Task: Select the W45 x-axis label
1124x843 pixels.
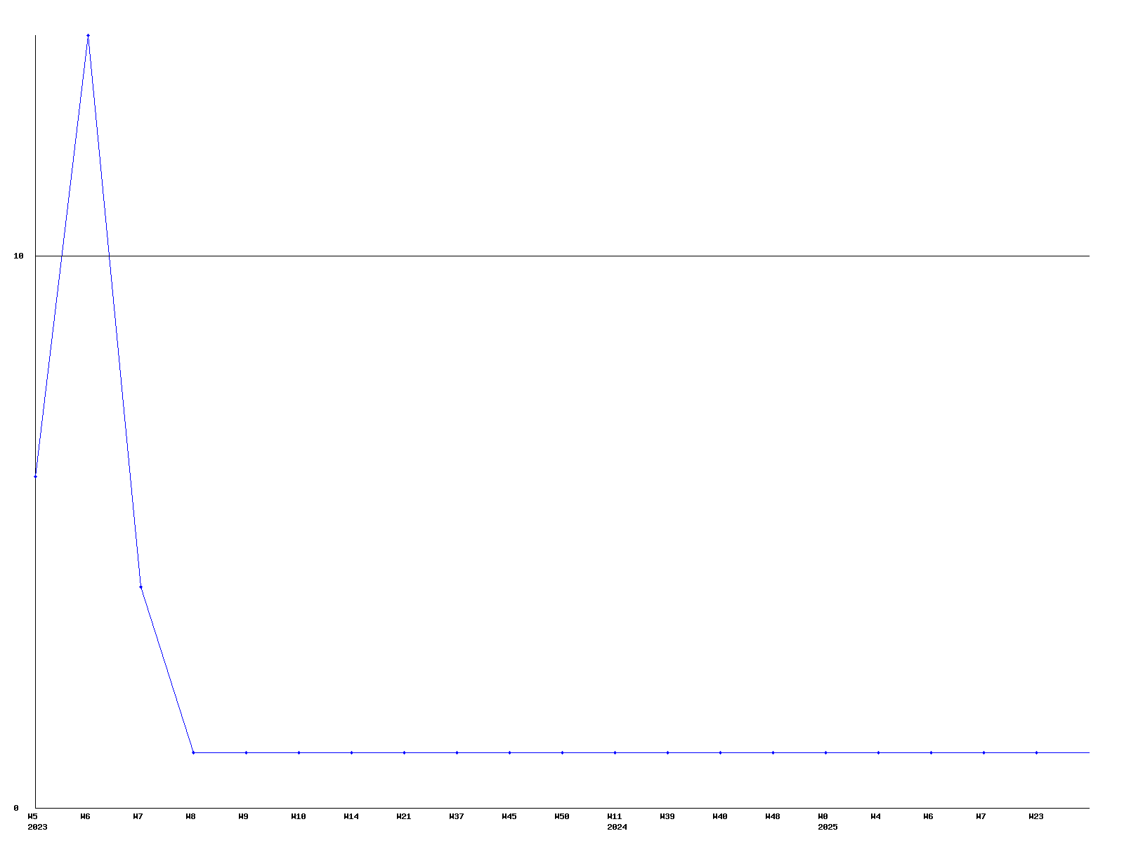Action: 509,816
